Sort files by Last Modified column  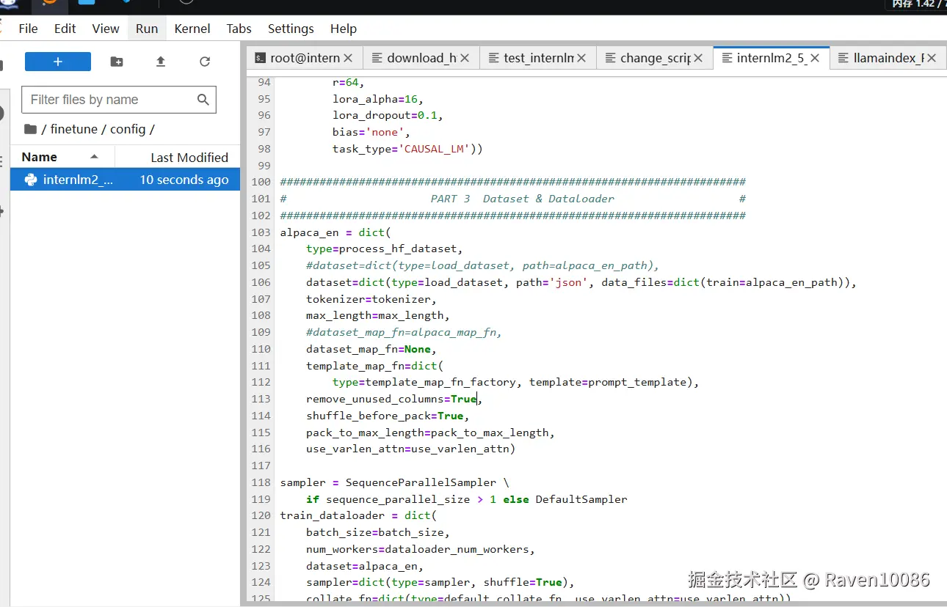[x=189, y=158]
